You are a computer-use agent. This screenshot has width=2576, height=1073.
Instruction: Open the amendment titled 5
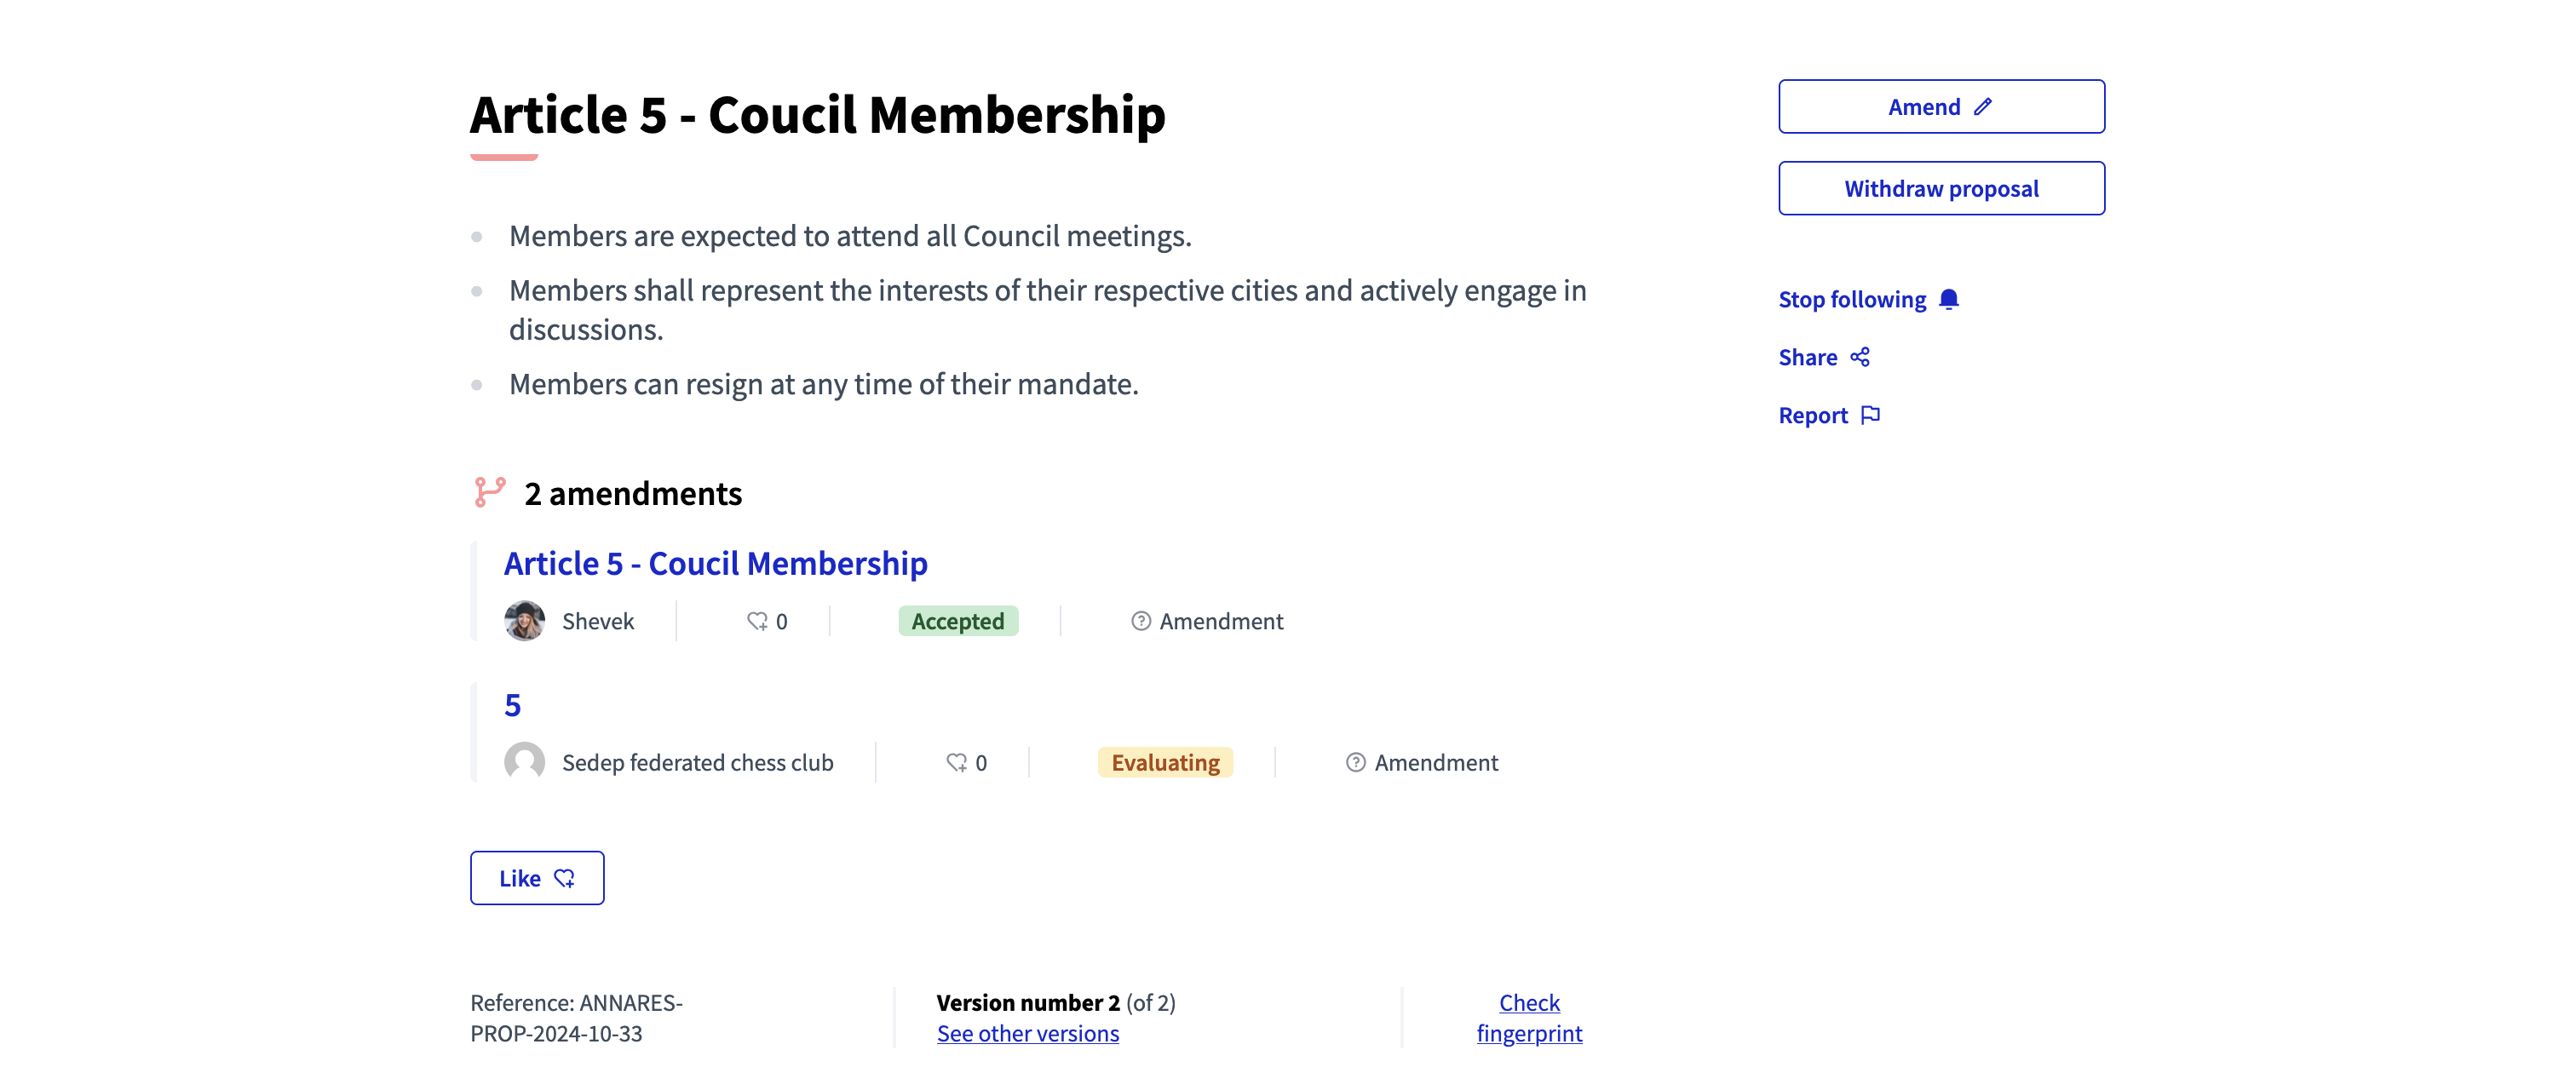(512, 704)
